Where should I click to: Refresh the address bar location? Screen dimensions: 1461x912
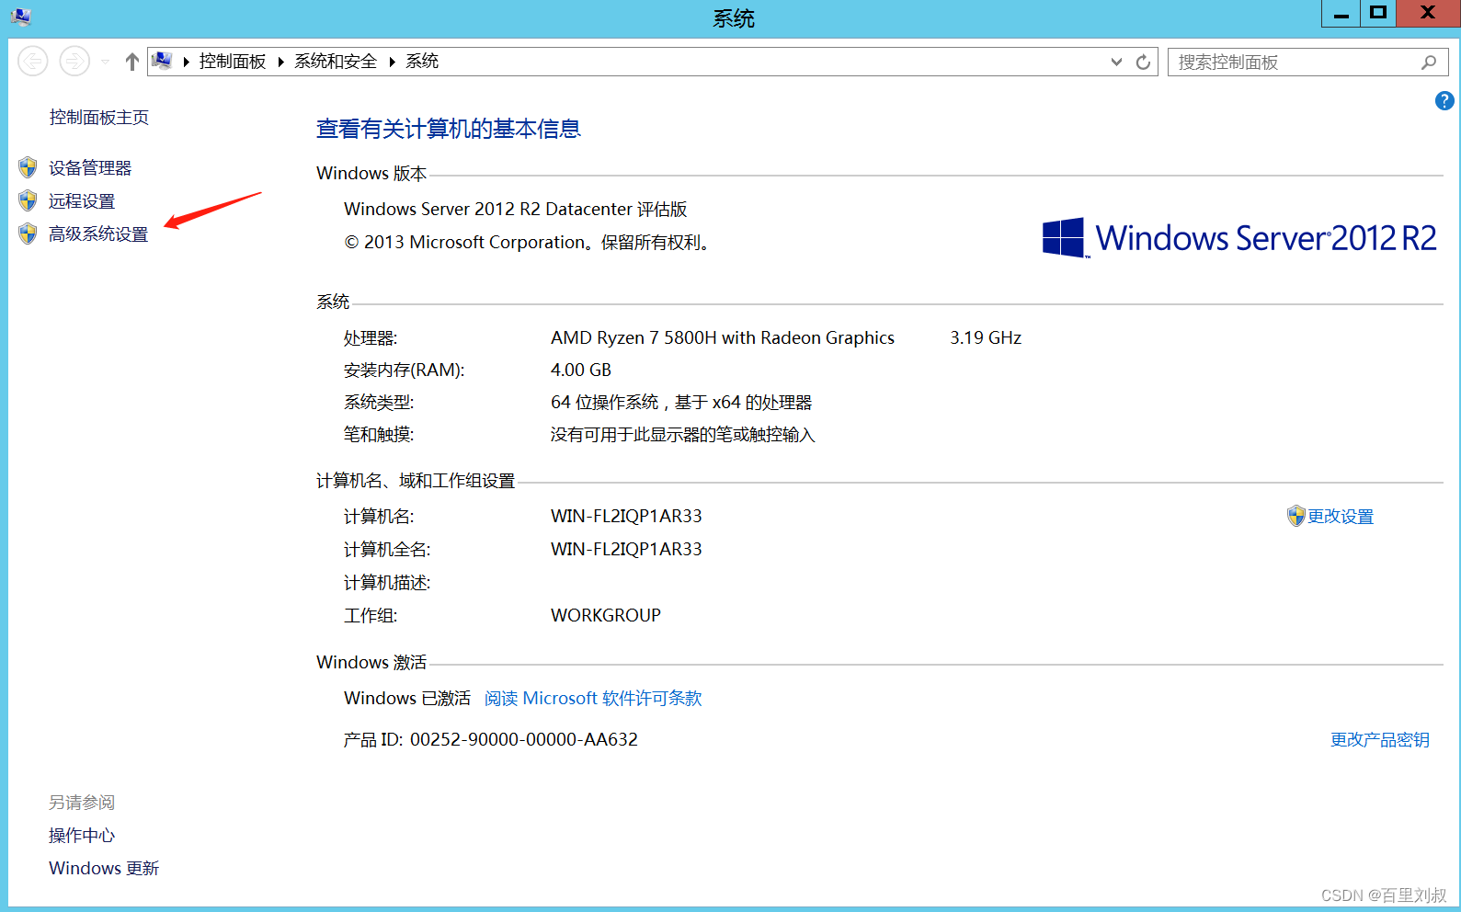tap(1143, 62)
